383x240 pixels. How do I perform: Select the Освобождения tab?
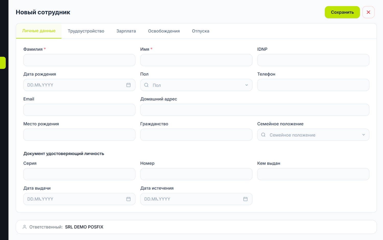click(x=164, y=31)
